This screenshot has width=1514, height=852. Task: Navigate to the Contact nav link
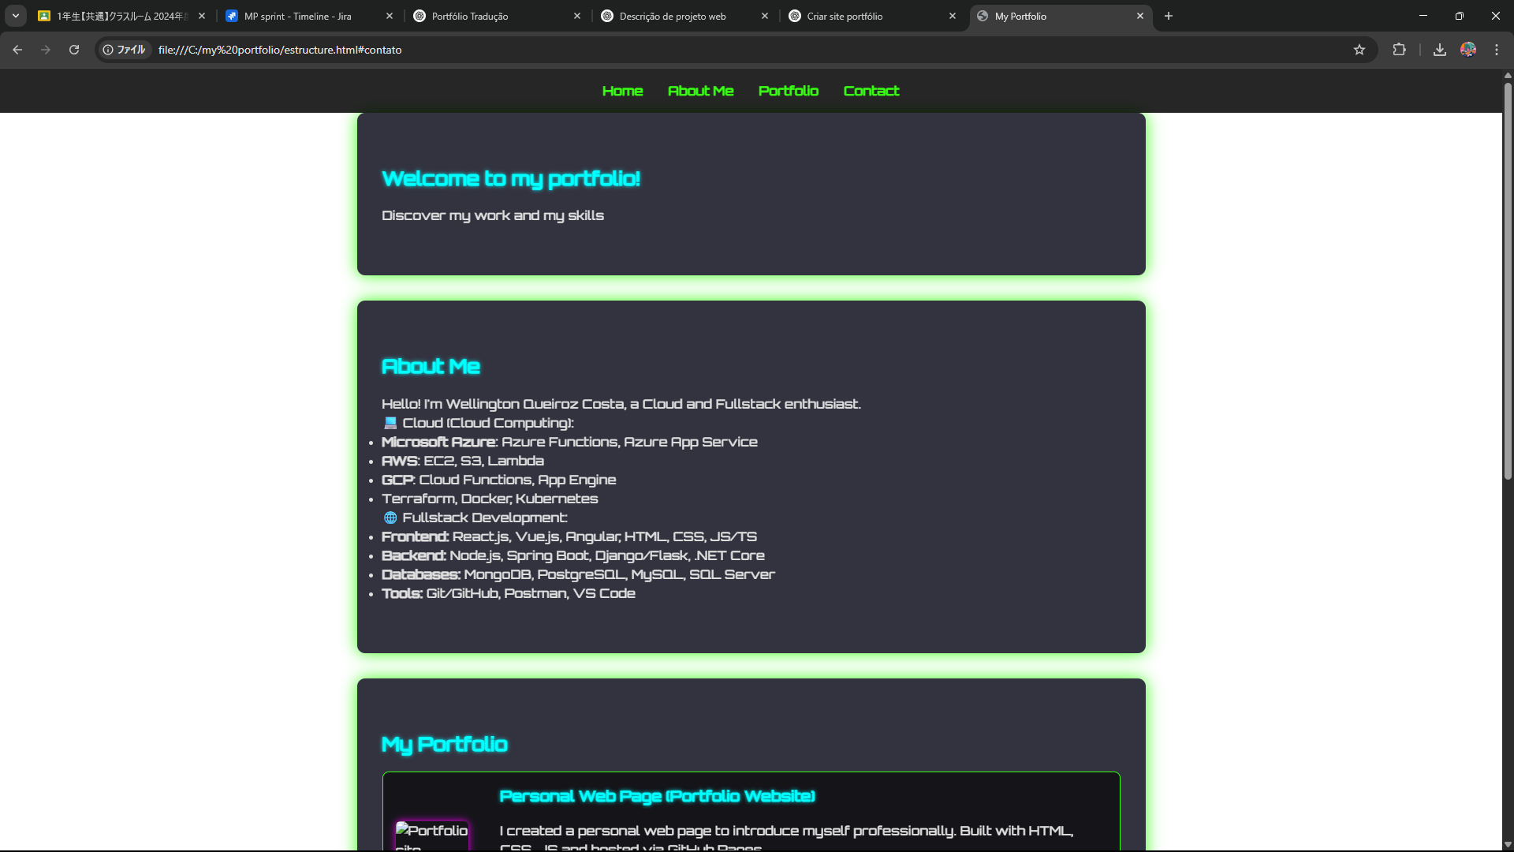(871, 91)
